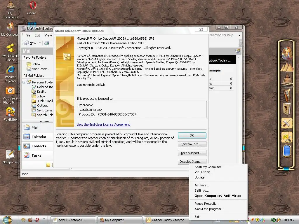299x224 pixels.
Task: Expand quick launch overflow chevron
Action: 44,219
